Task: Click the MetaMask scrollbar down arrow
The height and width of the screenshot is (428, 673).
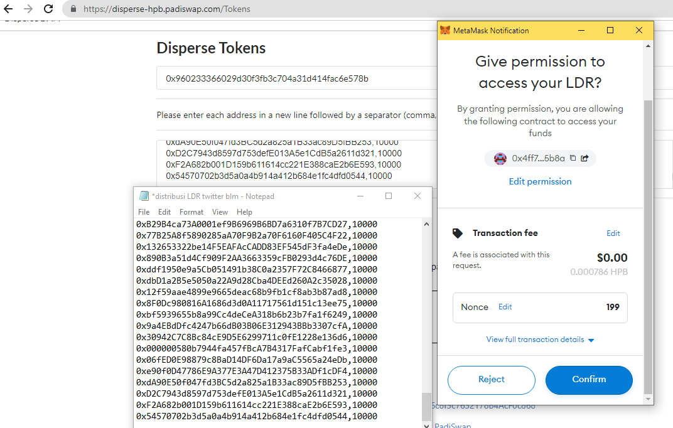Action: coord(648,399)
